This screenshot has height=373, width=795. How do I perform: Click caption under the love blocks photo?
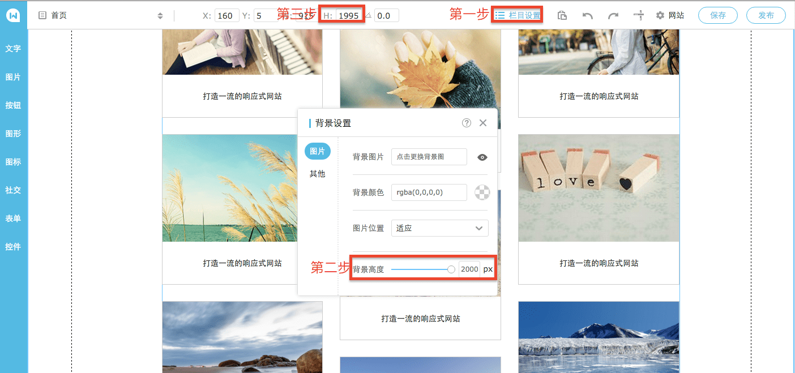coord(599,263)
